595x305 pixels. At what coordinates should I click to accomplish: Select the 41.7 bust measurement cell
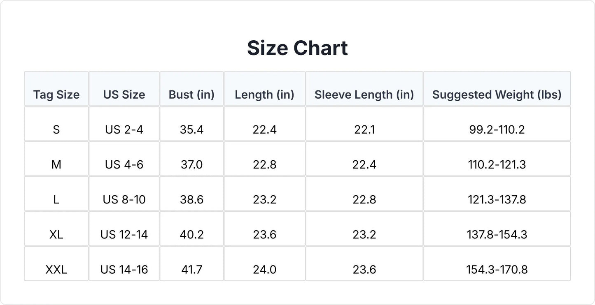(x=191, y=263)
